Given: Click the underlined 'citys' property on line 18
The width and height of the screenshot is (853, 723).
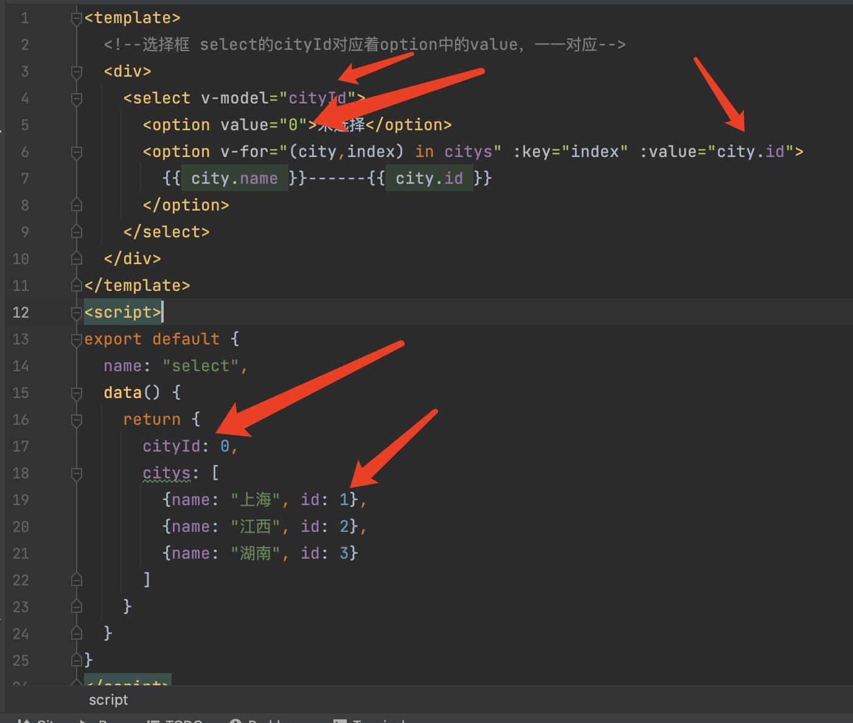Looking at the screenshot, I should click(166, 473).
